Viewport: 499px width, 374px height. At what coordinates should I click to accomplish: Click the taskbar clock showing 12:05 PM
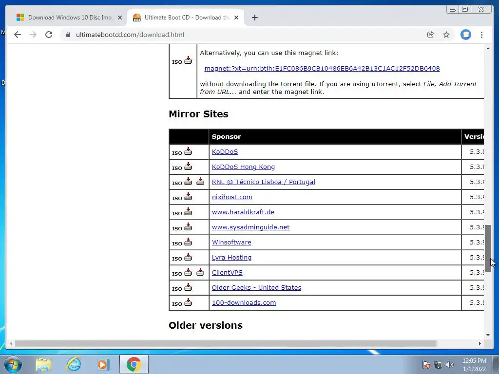[x=474, y=364]
